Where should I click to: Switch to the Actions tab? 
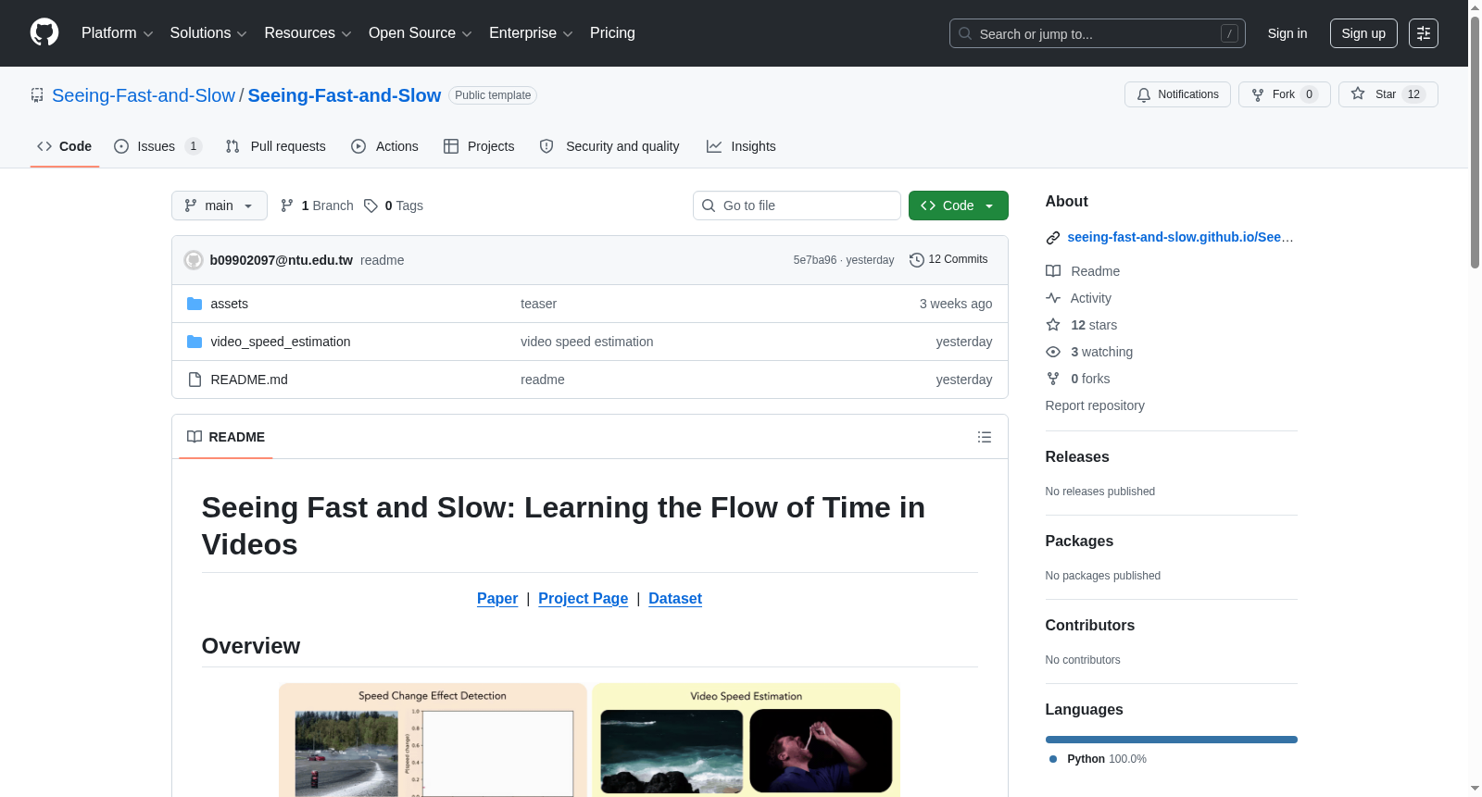384,146
